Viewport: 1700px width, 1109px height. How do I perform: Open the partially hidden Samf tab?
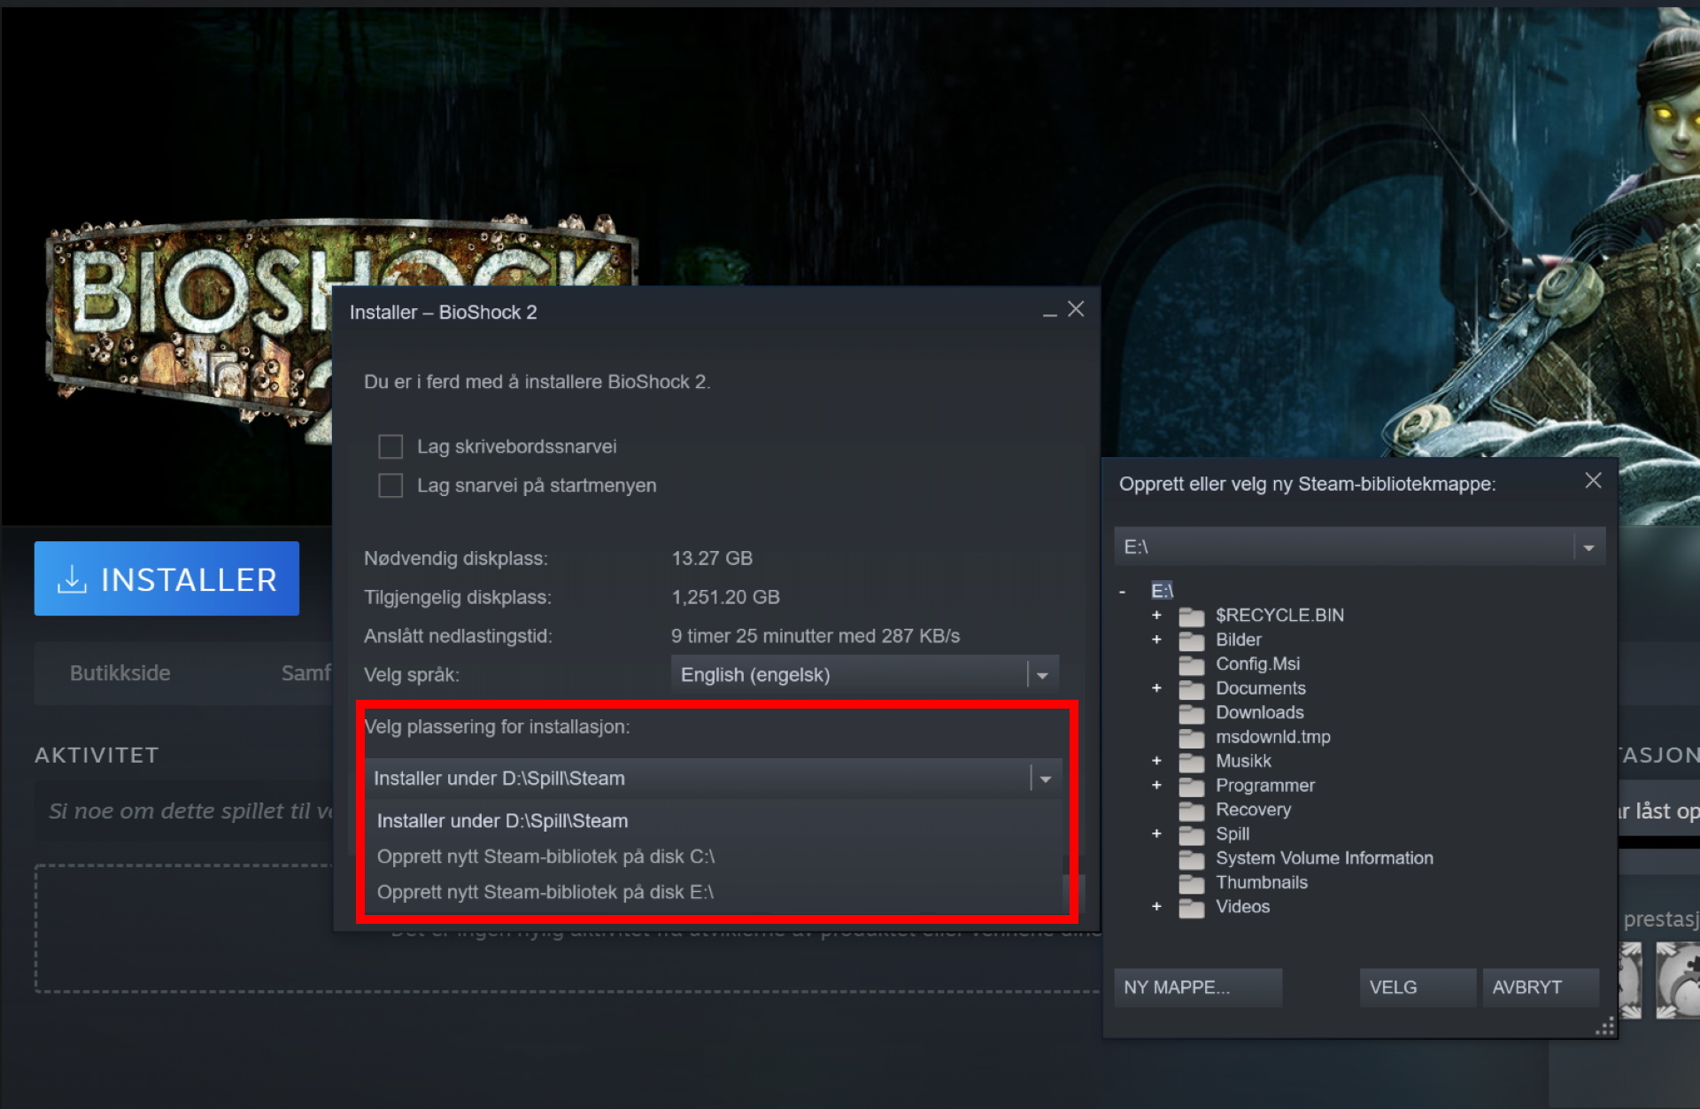(305, 673)
